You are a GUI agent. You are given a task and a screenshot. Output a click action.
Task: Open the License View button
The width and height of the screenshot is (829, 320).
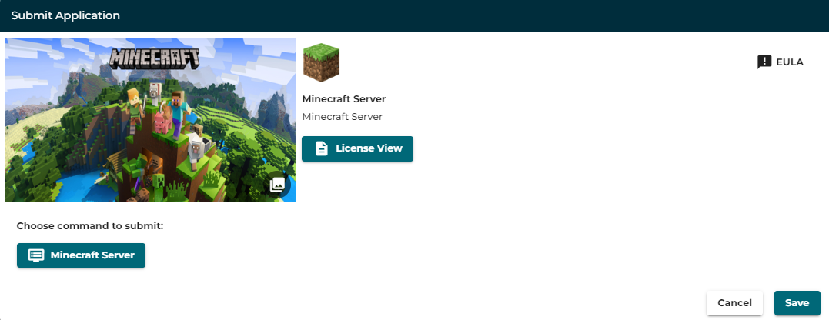357,149
